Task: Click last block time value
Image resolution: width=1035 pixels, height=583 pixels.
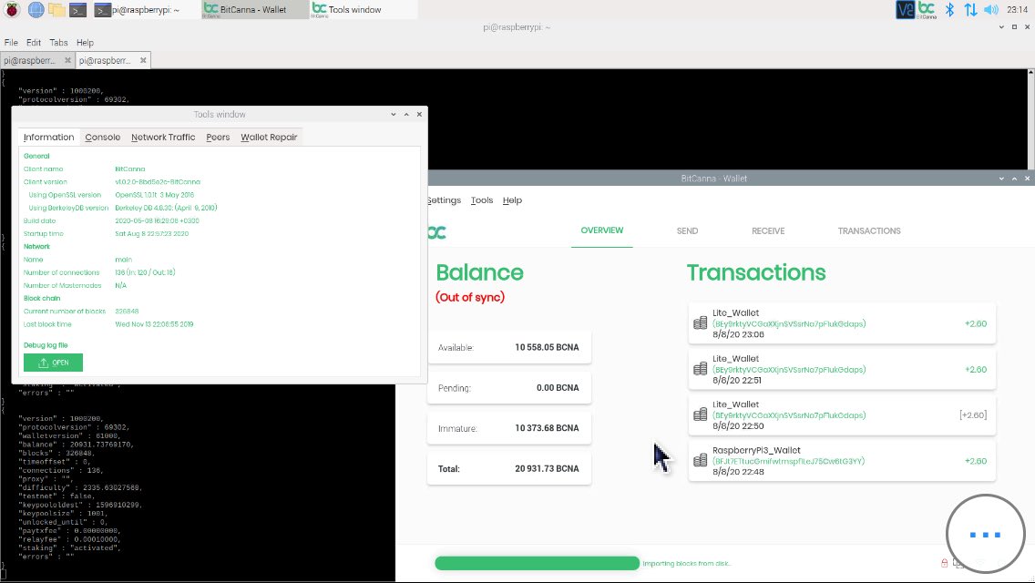Action: click(x=154, y=325)
